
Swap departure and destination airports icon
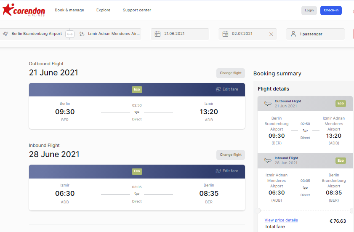pyautogui.click(x=70, y=34)
